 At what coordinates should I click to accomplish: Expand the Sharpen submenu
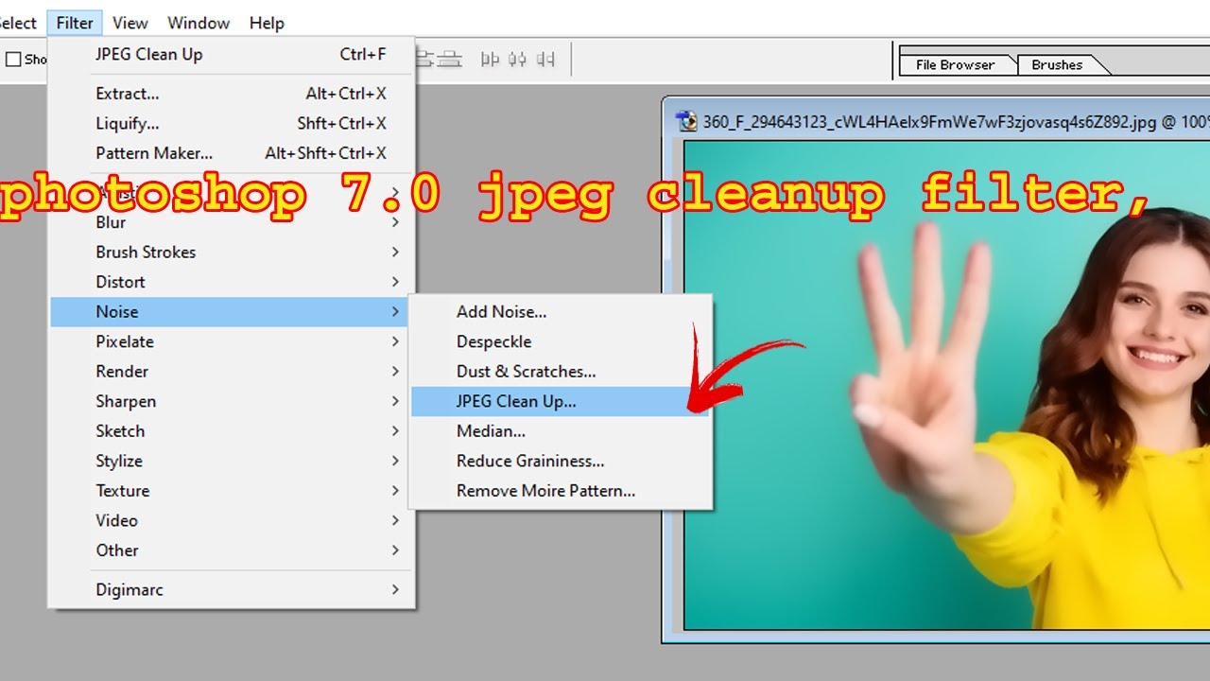tap(232, 401)
